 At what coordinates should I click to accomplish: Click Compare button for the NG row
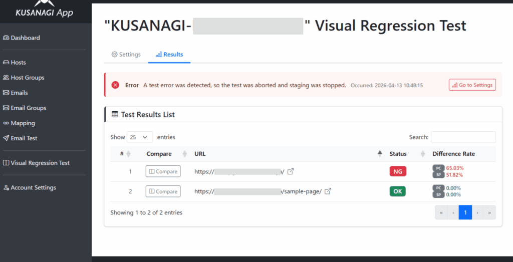[163, 171]
